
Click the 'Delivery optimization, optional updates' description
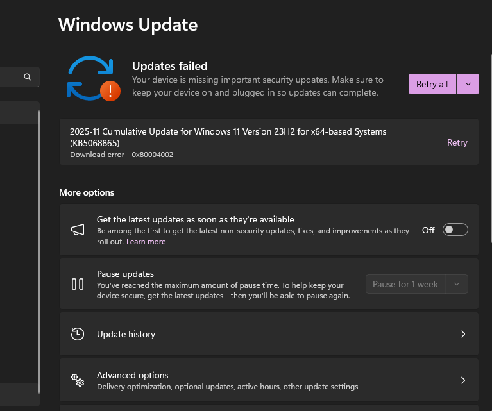(228, 387)
